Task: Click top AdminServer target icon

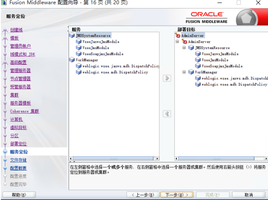Action: (x=178, y=35)
